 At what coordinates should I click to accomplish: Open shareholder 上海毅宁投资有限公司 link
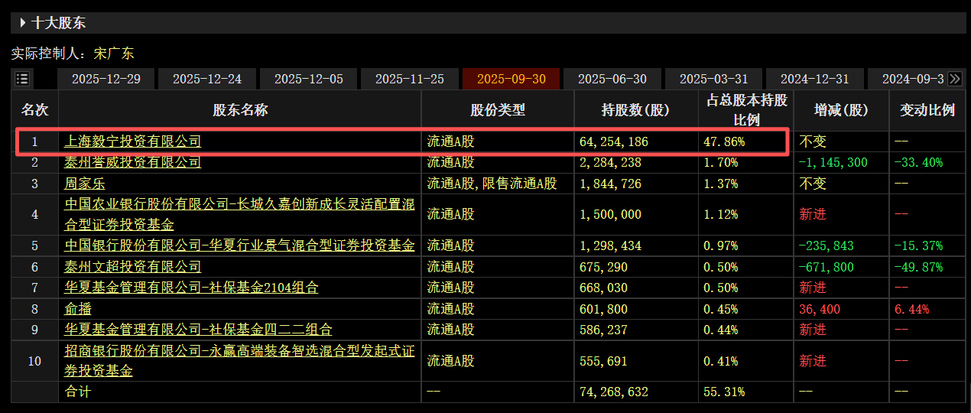[x=132, y=141]
